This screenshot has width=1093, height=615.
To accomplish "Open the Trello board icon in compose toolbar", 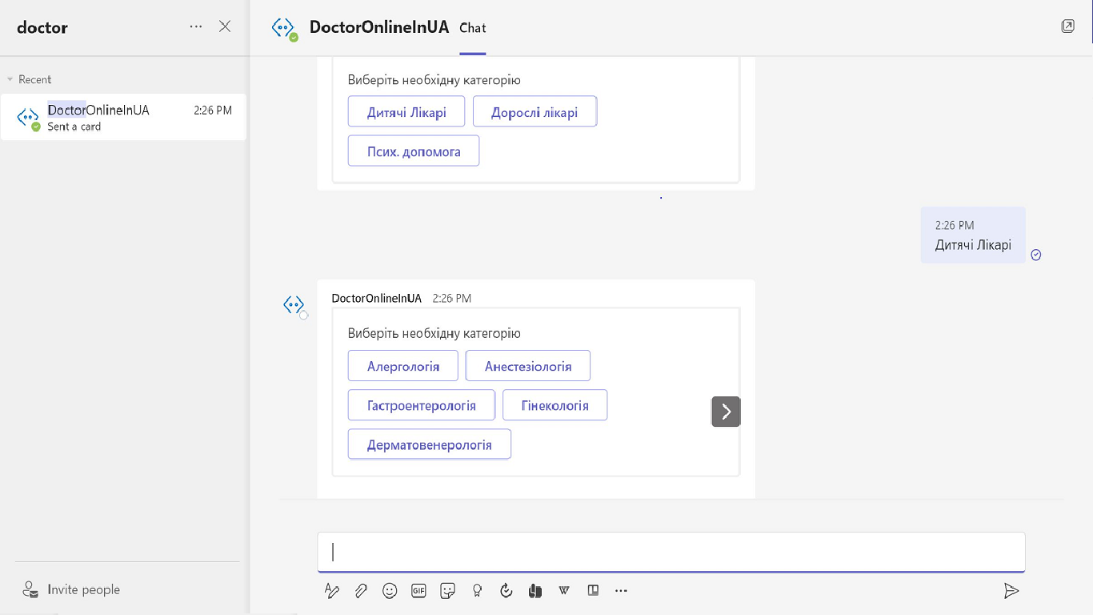I will click(x=593, y=591).
